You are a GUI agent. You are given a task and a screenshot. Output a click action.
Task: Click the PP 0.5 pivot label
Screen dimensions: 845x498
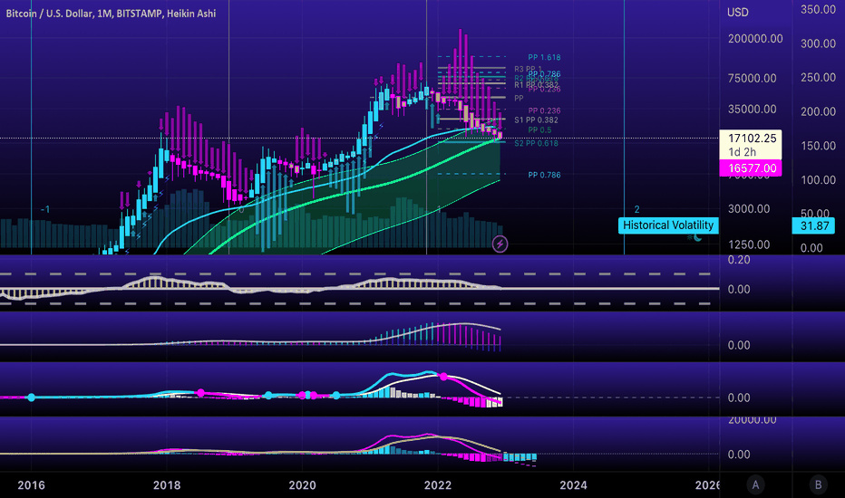point(540,130)
